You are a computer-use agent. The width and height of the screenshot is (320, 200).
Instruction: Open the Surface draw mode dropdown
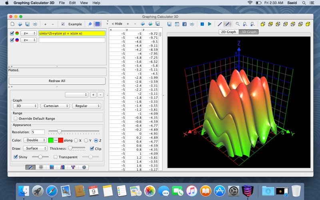click(35, 148)
